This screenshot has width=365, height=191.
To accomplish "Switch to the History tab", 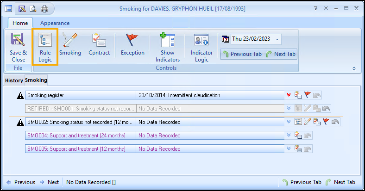I will tap(14, 80).
